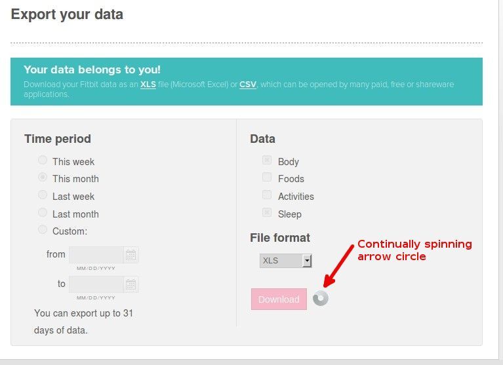Click the pink Download button
Viewport: 503px width, 365px height.
coord(279,299)
